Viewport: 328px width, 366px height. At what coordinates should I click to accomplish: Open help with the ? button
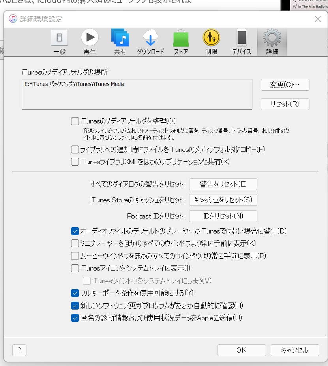(x=19, y=350)
